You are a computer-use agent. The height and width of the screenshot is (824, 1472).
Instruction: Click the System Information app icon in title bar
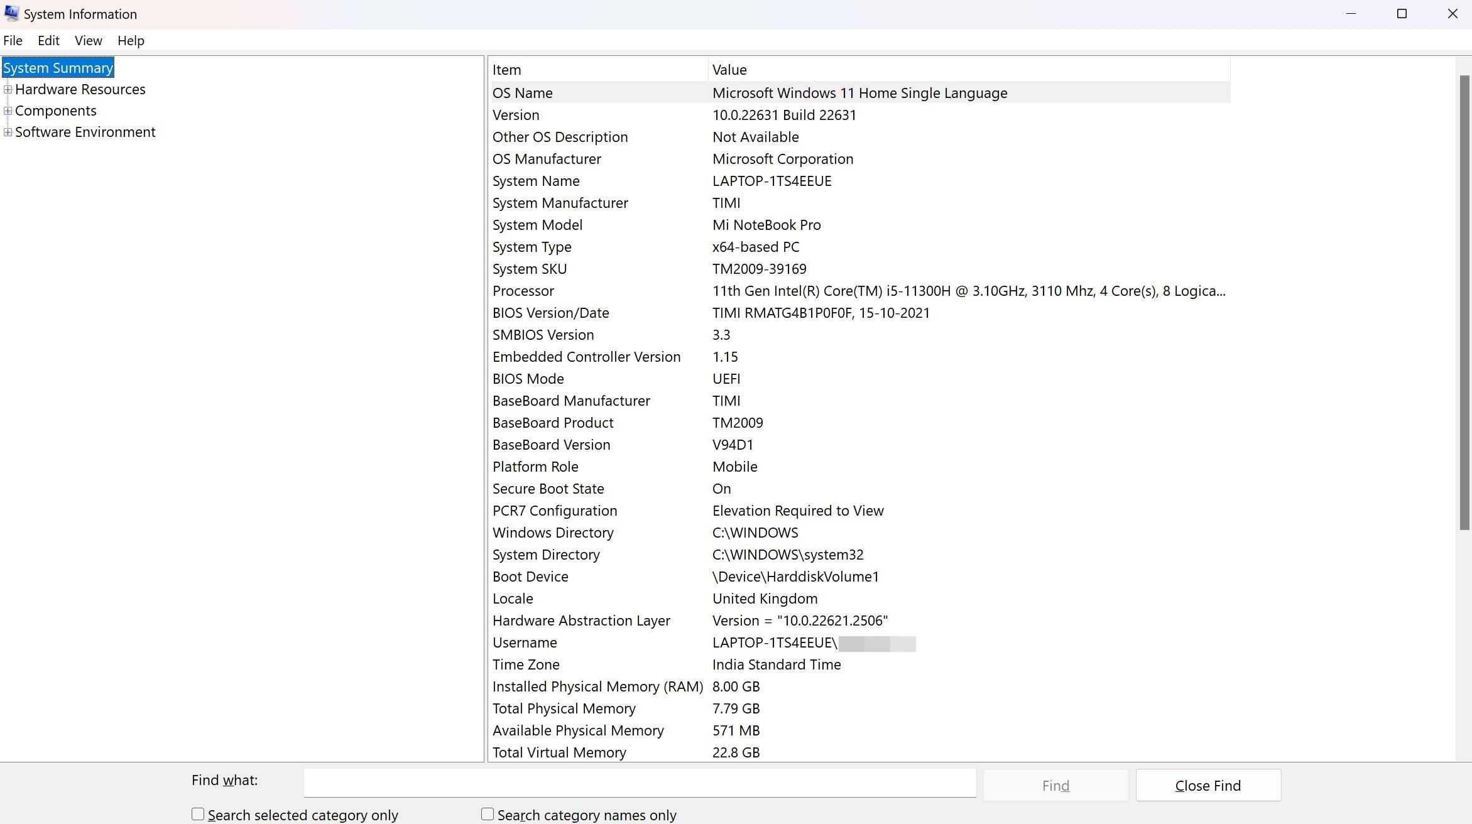coord(11,13)
